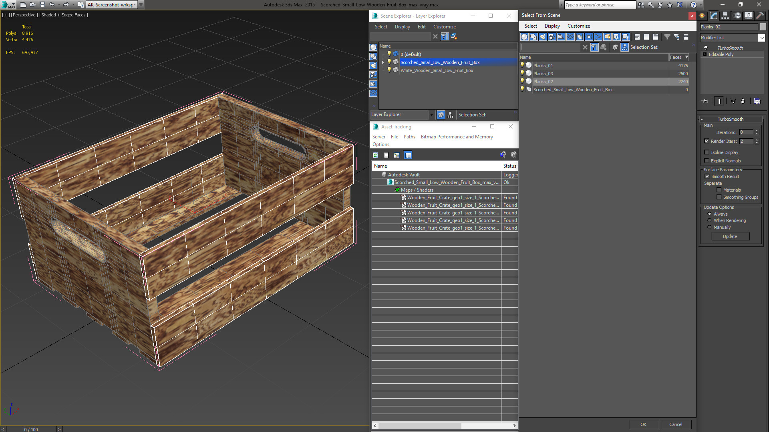Click Make Unique icon under modifier stack

[733, 101]
